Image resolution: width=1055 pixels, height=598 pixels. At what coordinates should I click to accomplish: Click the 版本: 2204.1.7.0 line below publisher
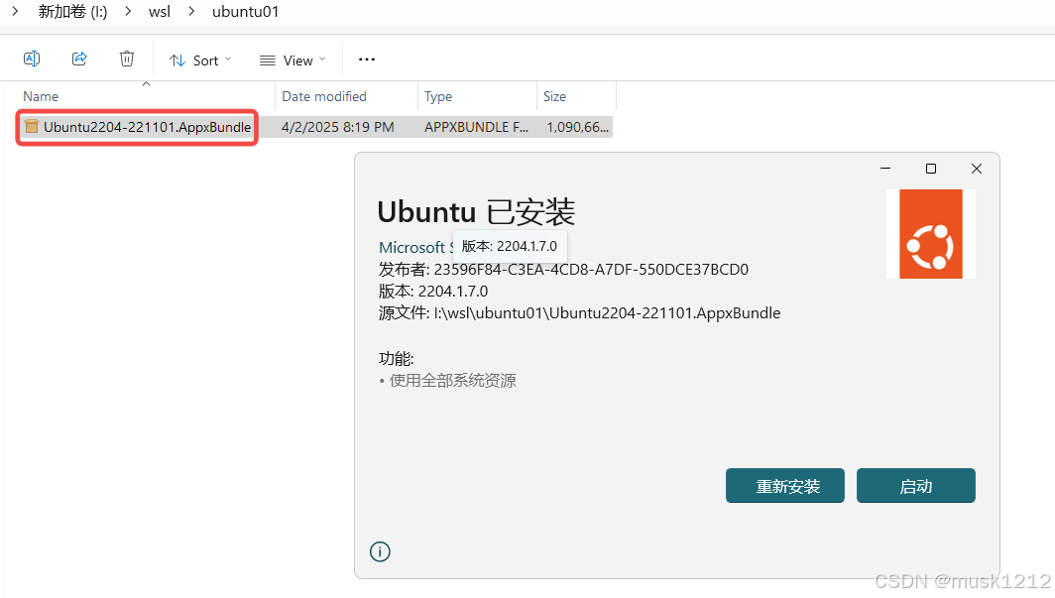point(433,292)
